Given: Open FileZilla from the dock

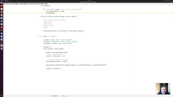Looking at the screenshot, I should pos(2,27).
